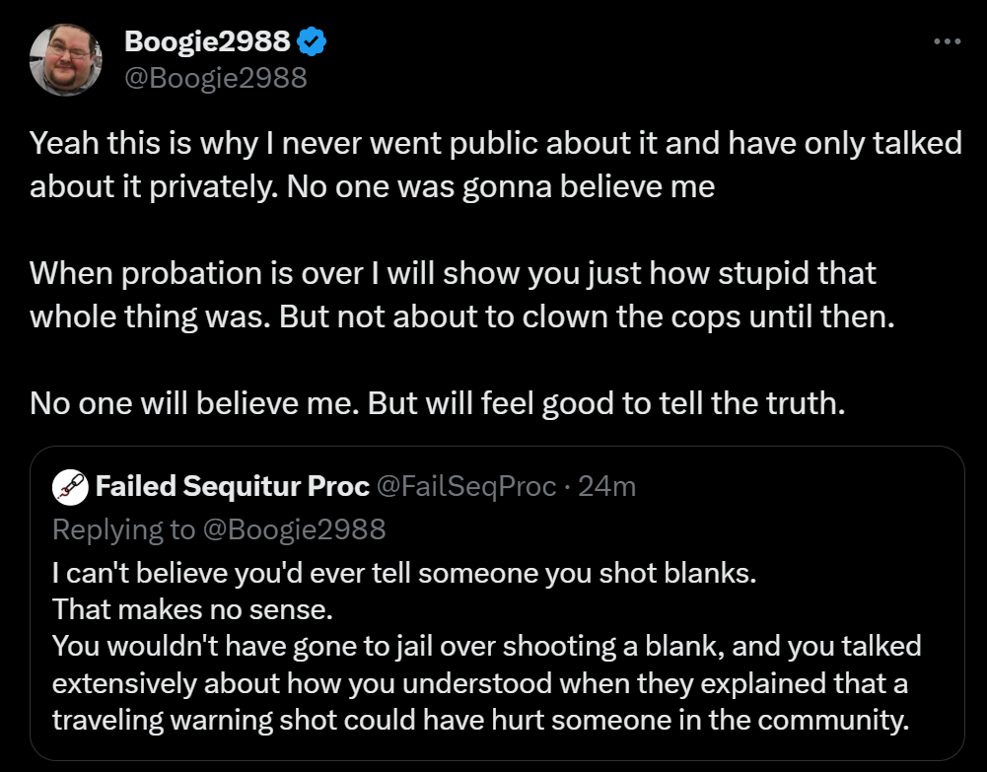Click the Failed Sequitur Proc avatar icon

point(69,486)
